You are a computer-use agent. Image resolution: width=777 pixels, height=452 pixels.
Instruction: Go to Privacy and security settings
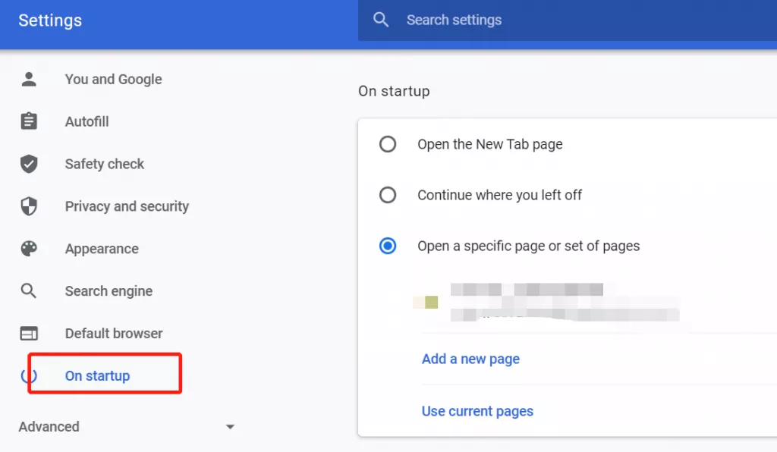(127, 206)
